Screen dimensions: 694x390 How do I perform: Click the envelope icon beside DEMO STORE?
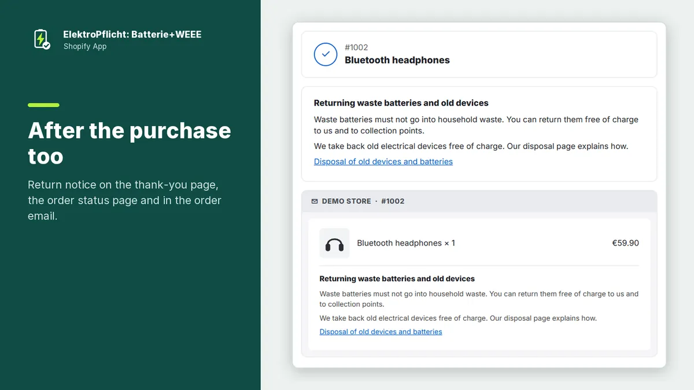[x=315, y=201]
